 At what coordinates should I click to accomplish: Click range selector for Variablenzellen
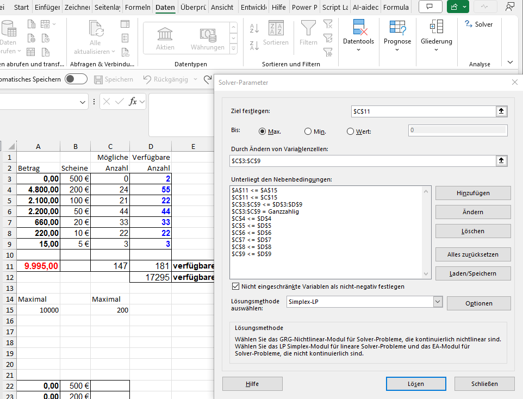coord(501,160)
